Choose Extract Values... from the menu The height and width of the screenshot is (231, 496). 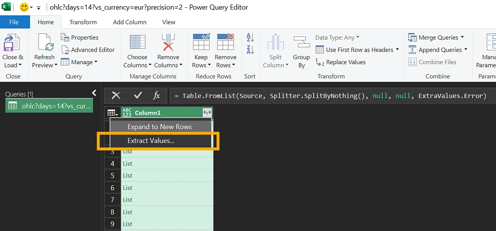(151, 141)
